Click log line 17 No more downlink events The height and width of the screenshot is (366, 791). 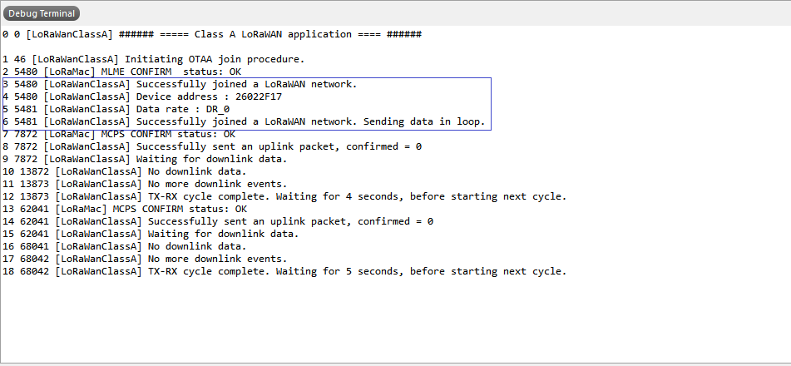pyautogui.click(x=145, y=259)
